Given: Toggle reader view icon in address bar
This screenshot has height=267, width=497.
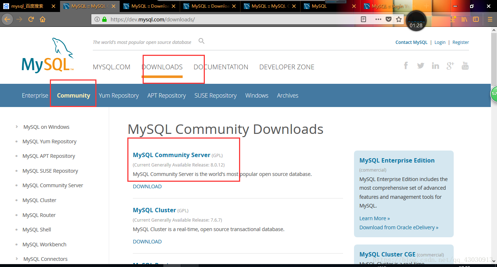Looking at the screenshot, I should (x=363, y=19).
